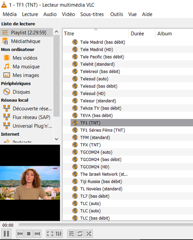193x240 pixels.
Task: Click the Disques disc icon
Action: click(7, 92)
